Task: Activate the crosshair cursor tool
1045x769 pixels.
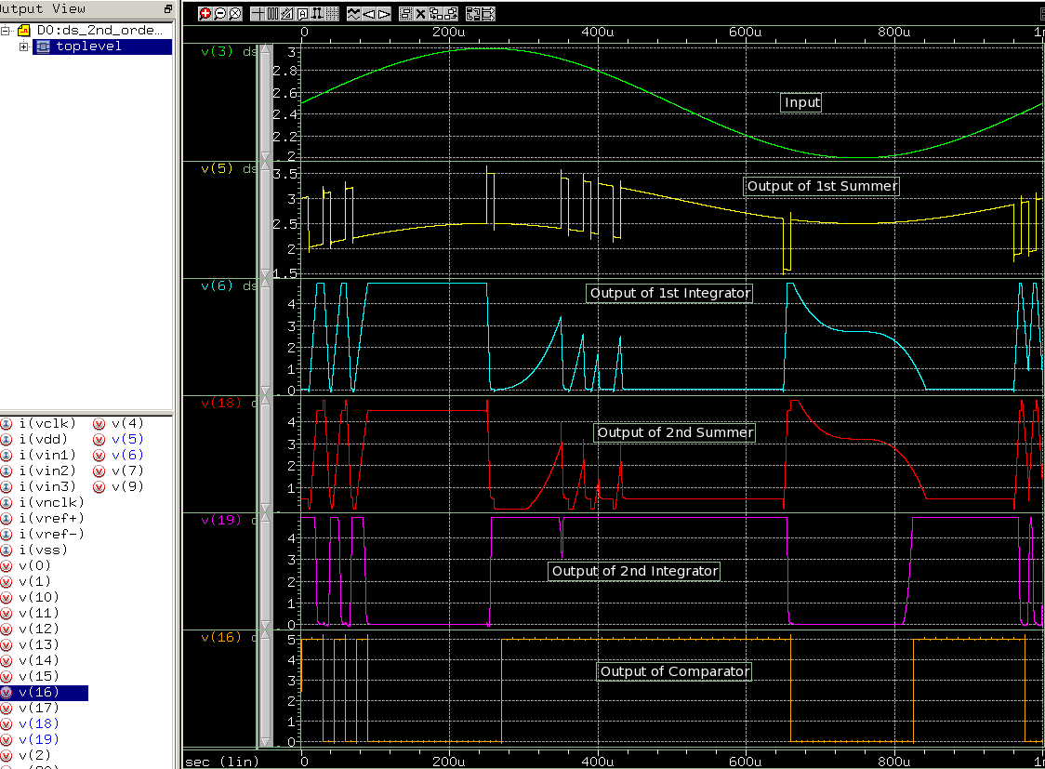Action: coord(258,14)
